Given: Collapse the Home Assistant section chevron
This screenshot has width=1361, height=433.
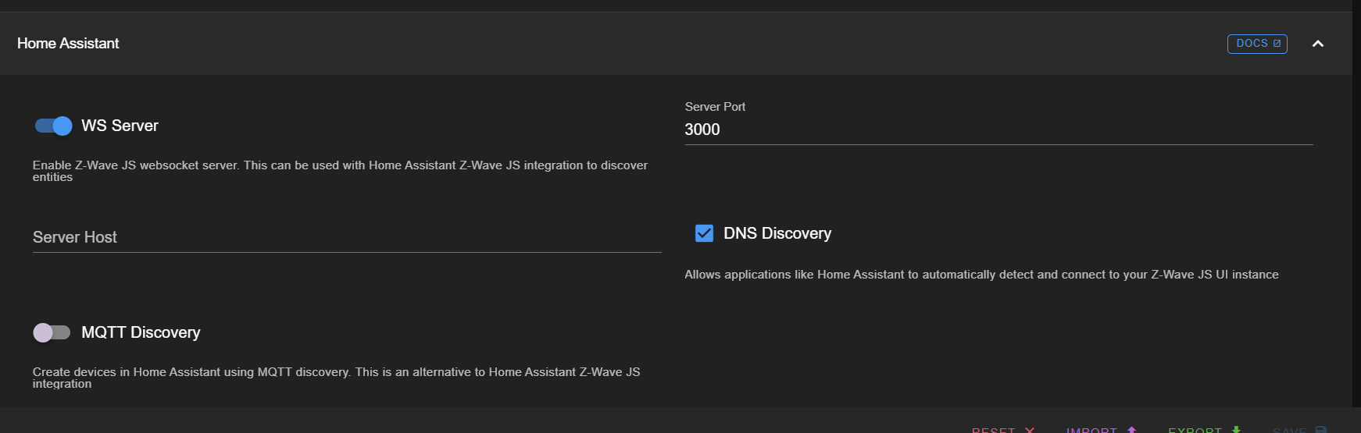Looking at the screenshot, I should (x=1317, y=44).
